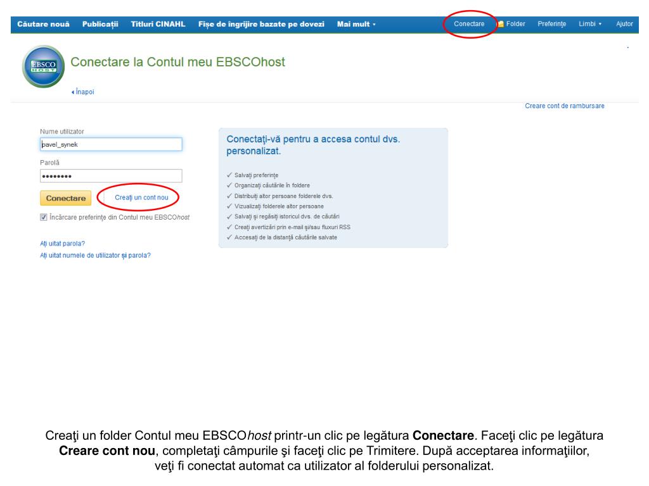
Task: Expand the Limbi language dropdown
Action: tap(590, 24)
